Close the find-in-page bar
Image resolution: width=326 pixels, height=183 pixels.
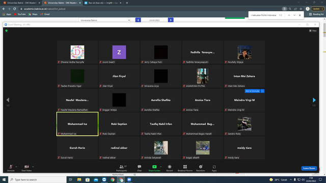pos(300,15)
